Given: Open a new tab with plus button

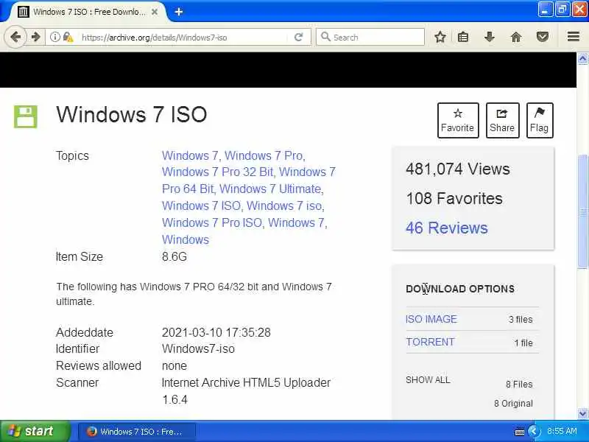Looking at the screenshot, I should [179, 12].
